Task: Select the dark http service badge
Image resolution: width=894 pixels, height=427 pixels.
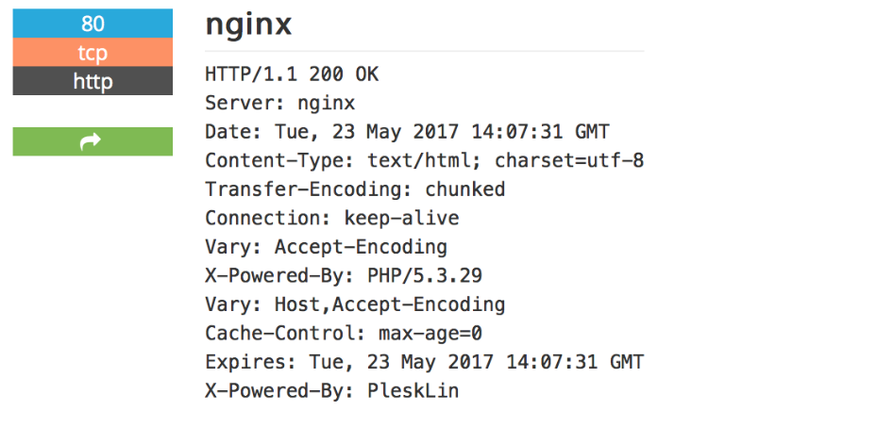Action: click(93, 82)
